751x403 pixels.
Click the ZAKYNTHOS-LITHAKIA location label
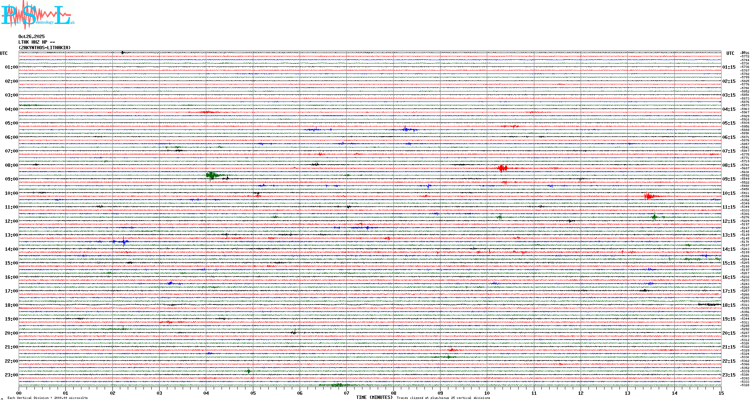[44, 48]
